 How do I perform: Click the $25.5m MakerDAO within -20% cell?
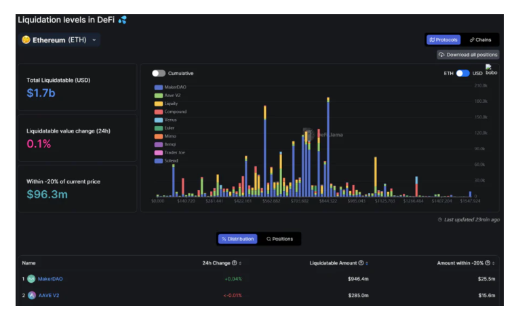coord(486,279)
